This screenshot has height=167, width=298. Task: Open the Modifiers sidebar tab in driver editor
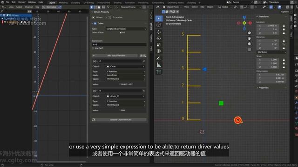click(x=151, y=38)
